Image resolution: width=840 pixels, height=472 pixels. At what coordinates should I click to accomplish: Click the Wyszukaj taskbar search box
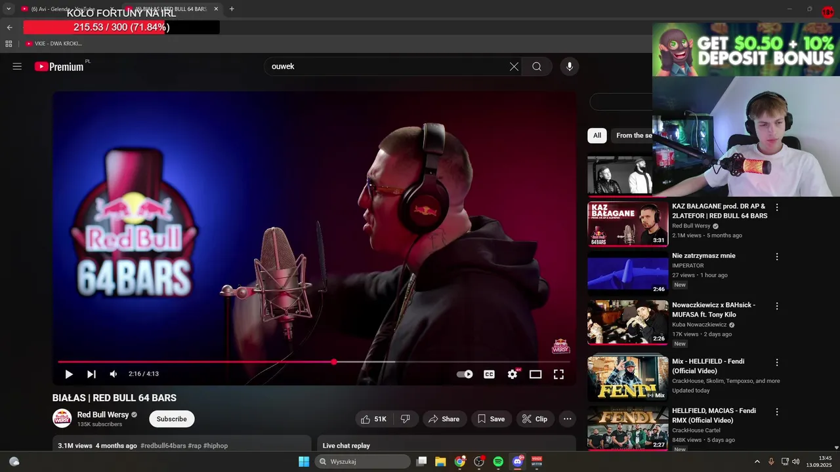point(363,462)
